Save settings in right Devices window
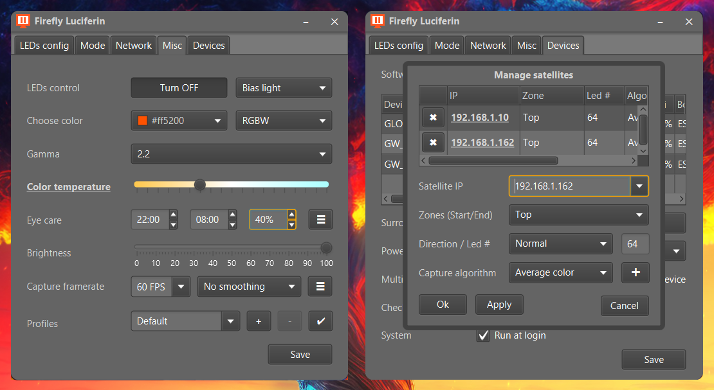 coord(654,360)
